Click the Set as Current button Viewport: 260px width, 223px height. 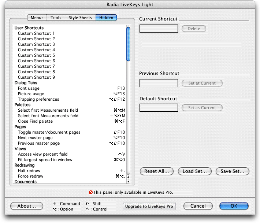click(202, 108)
